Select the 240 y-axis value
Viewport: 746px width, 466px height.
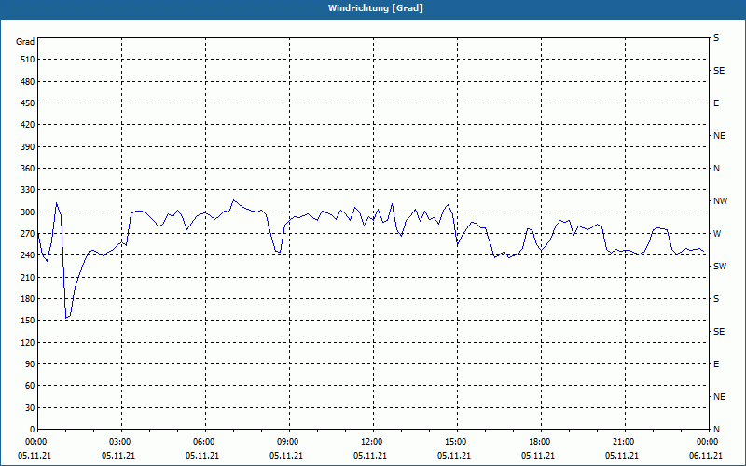[x=28, y=255]
